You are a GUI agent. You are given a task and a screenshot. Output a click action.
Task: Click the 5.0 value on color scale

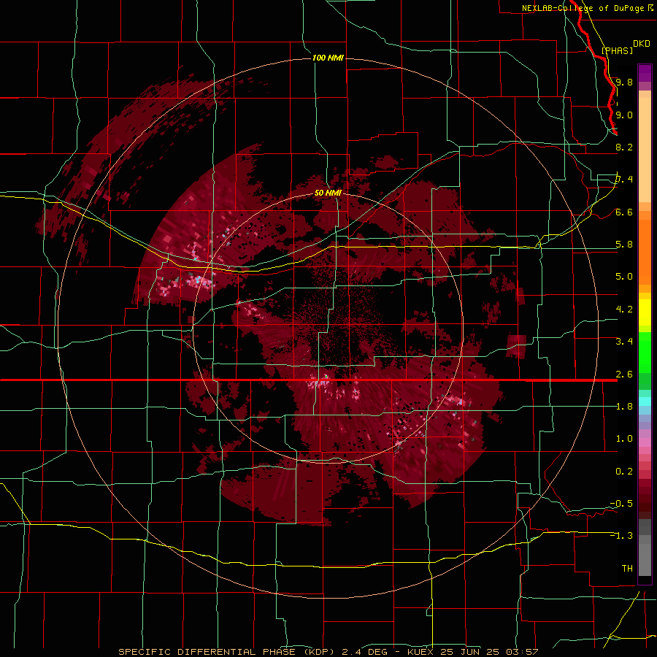click(x=624, y=277)
